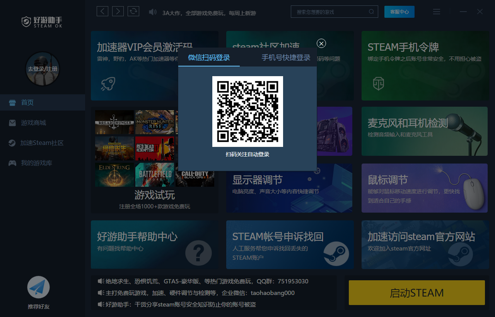Click the Steam icon beside 加速Steam社区

coord(12,143)
